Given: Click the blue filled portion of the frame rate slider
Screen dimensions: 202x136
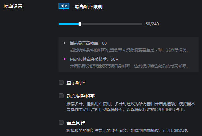Looking at the screenshot, I should click(x=69, y=24).
